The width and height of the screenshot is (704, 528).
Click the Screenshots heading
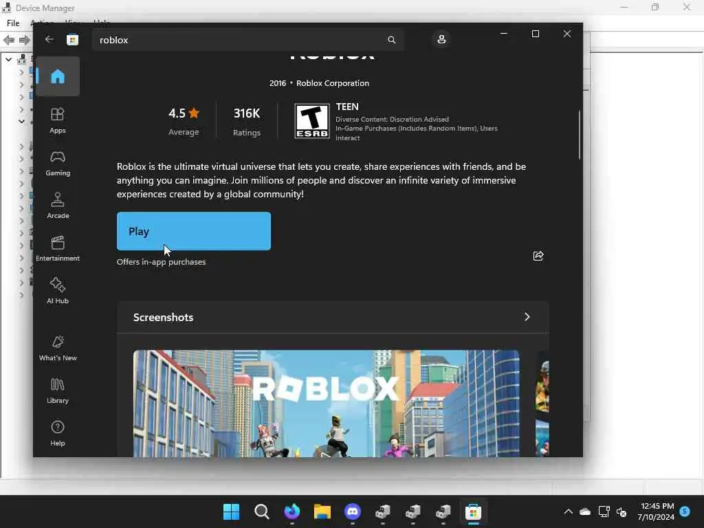click(x=163, y=318)
